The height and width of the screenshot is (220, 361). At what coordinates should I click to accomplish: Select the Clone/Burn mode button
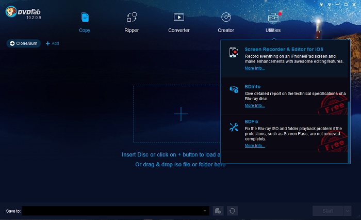coord(24,43)
